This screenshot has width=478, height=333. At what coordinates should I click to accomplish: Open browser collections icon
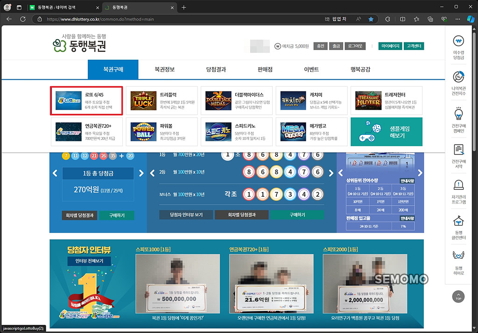click(x=430, y=19)
